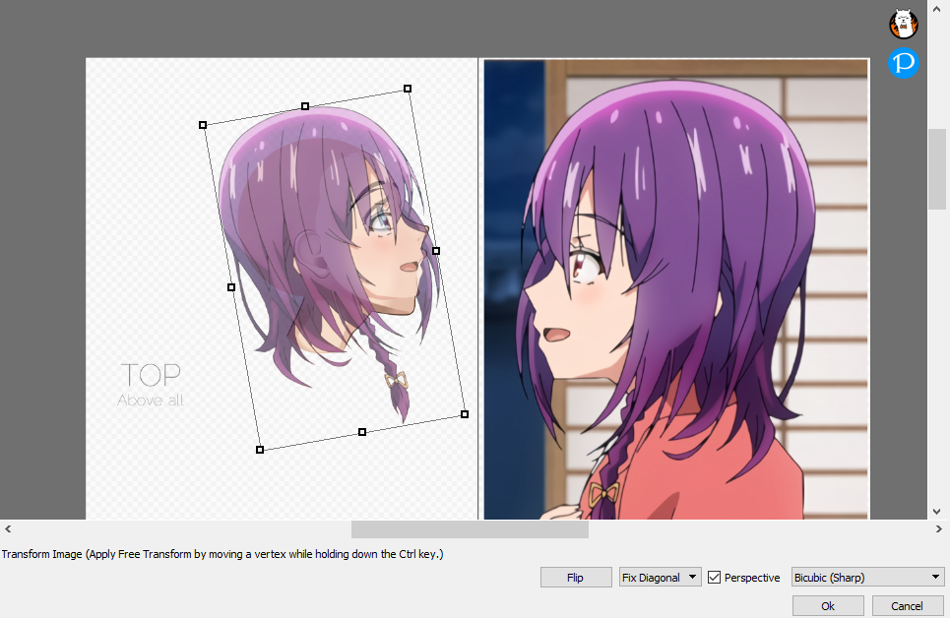This screenshot has height=618, width=950.
Task: Click the pixiv icon
Action: pos(903,63)
